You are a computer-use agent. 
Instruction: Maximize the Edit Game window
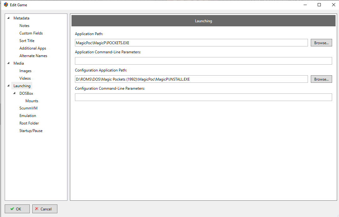pyautogui.click(x=319, y=5)
